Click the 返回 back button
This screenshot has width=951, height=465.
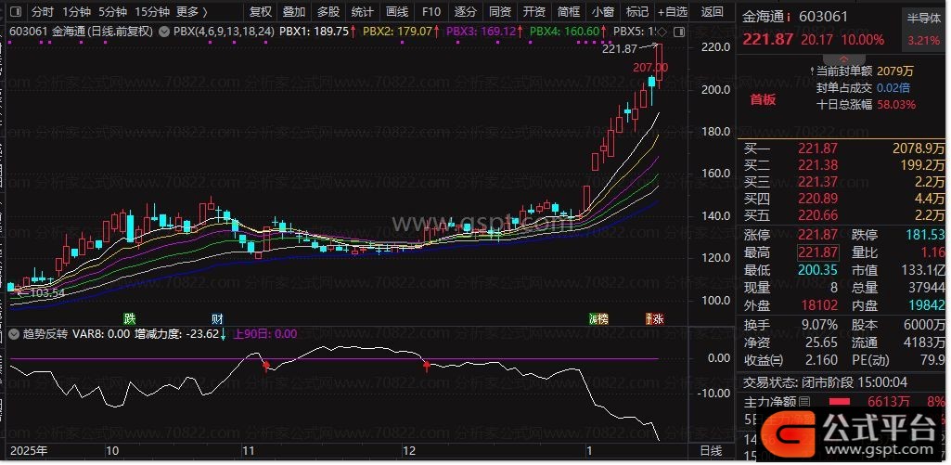(713, 12)
